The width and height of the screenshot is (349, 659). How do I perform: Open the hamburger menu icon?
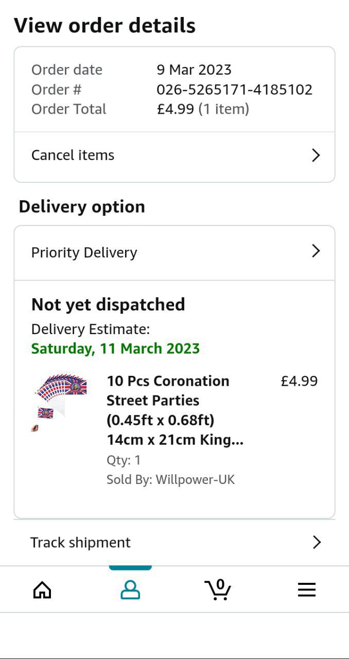pos(306,589)
